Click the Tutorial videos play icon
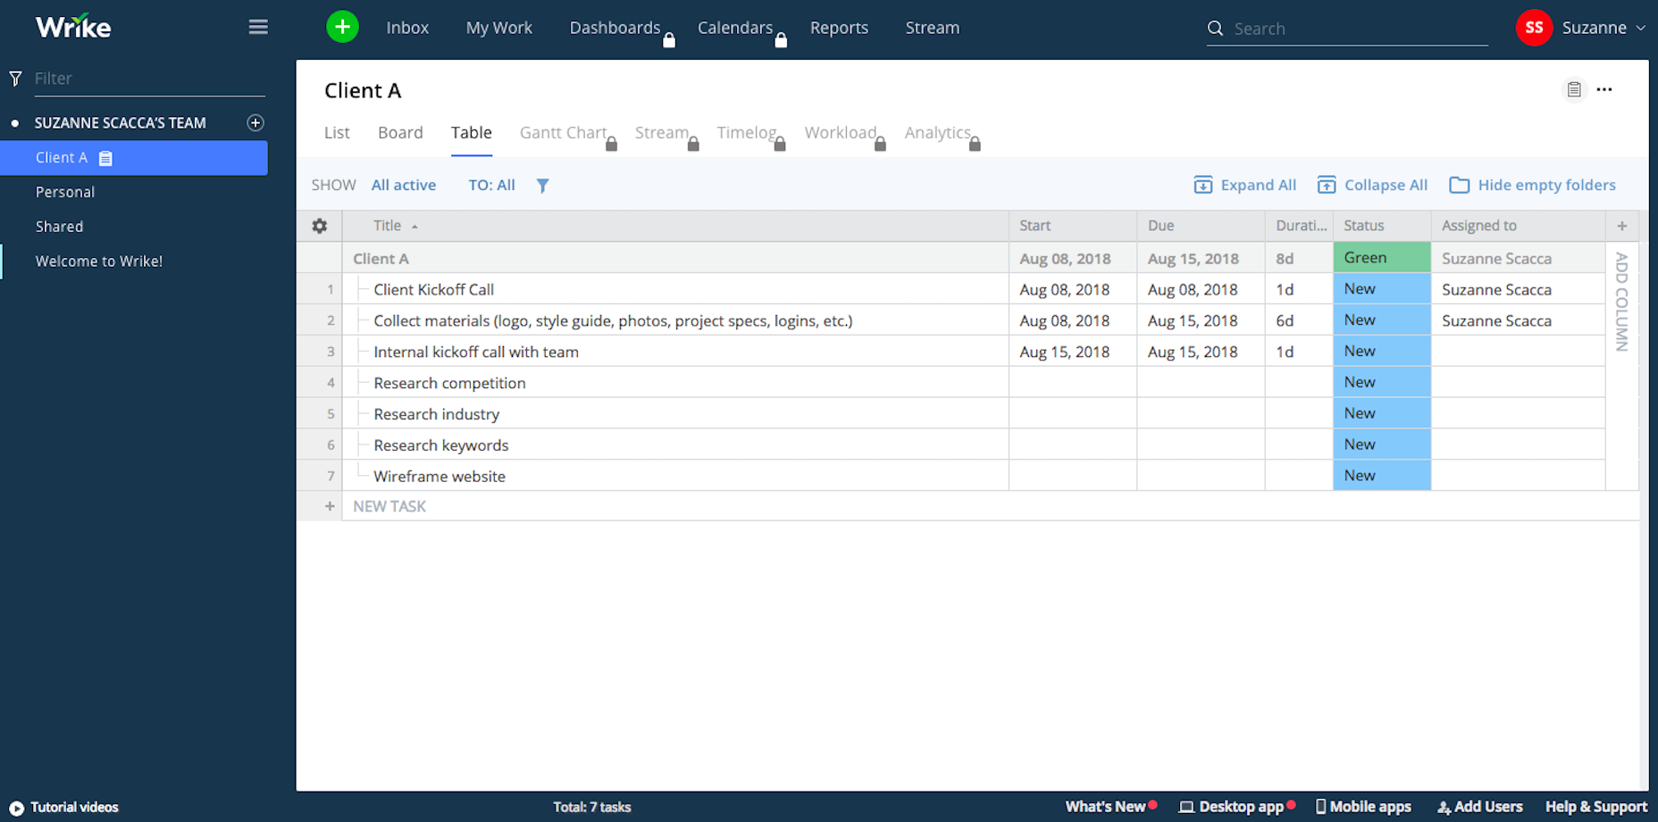 point(16,808)
